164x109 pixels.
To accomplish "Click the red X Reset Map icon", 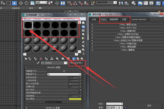I will coord(41,59).
